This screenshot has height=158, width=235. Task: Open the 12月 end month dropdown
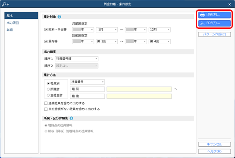160,30
